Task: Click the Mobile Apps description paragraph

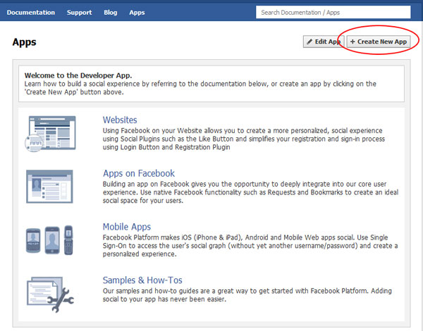Action: (x=250, y=246)
